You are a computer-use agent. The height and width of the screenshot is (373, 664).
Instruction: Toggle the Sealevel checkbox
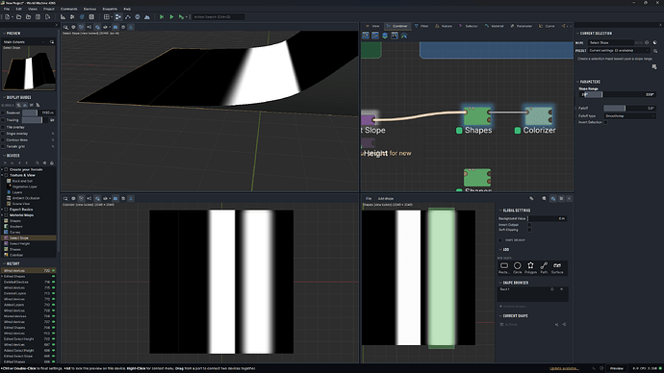pyautogui.click(x=3, y=112)
